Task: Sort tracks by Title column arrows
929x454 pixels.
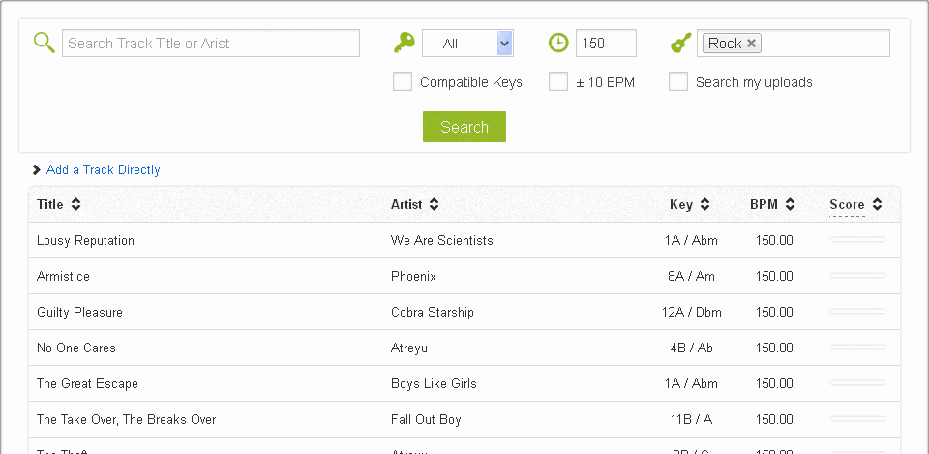Action: tap(76, 204)
